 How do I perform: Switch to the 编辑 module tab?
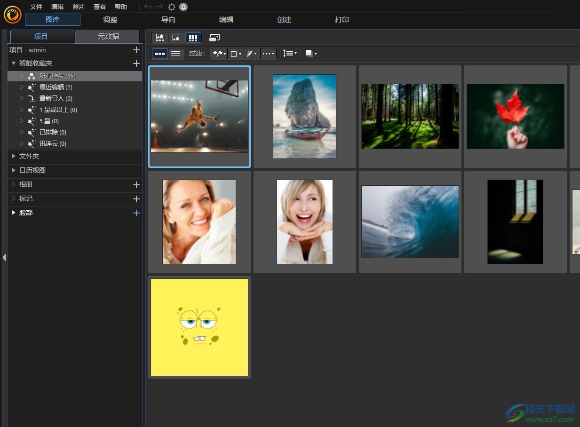coord(226,20)
